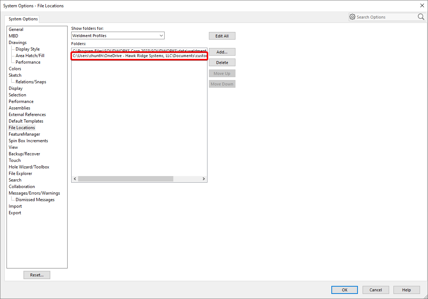Confirm with the OK button

pos(344,290)
